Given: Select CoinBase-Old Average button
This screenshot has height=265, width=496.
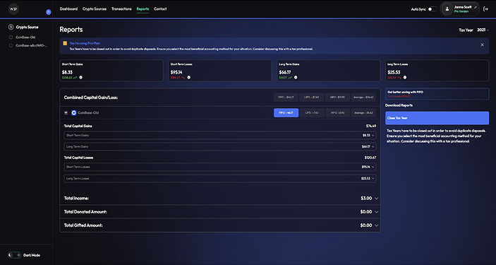Looking at the screenshot, I should 364,112.
